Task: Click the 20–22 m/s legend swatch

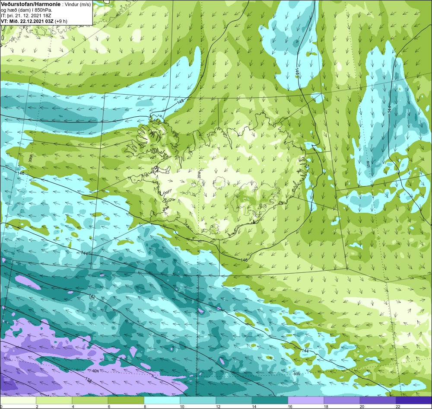Action: click(x=378, y=400)
